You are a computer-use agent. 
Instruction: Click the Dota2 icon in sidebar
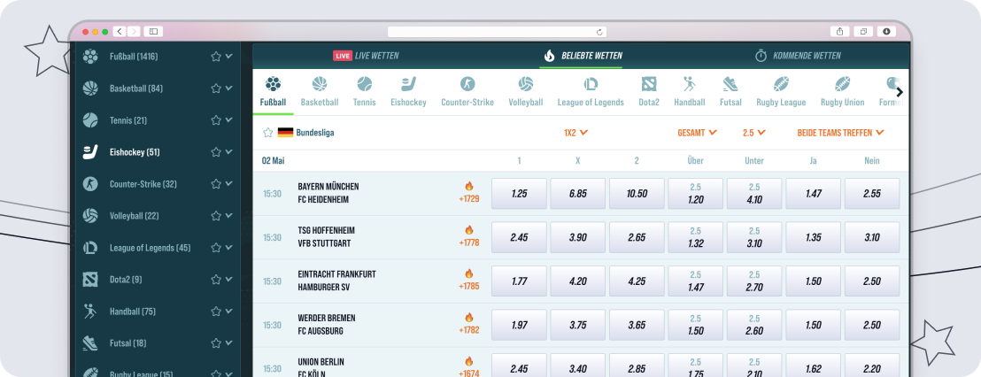pyautogui.click(x=90, y=280)
